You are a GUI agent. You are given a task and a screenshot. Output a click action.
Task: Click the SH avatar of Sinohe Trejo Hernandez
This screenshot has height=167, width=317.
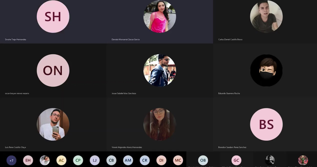click(x=53, y=17)
